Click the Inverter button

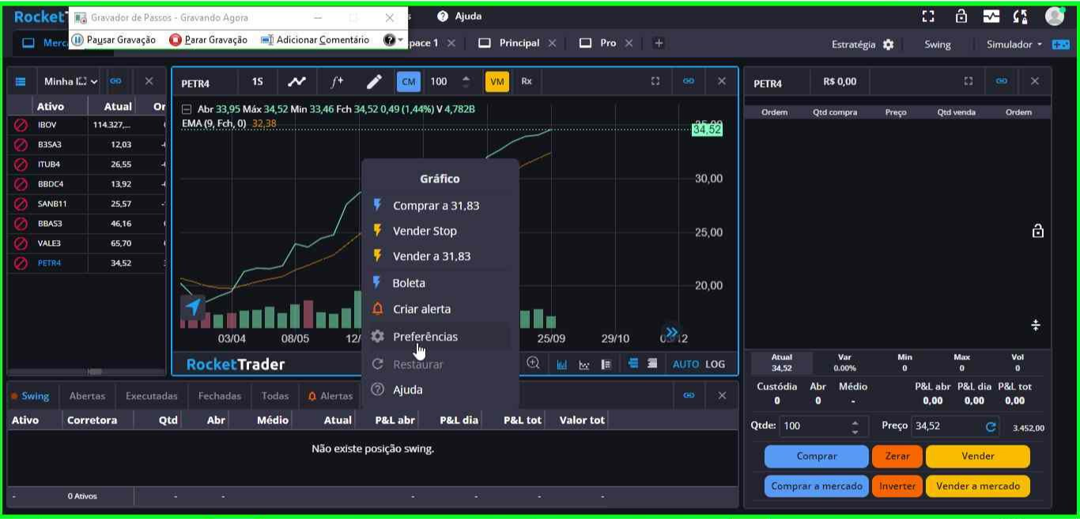click(x=897, y=486)
